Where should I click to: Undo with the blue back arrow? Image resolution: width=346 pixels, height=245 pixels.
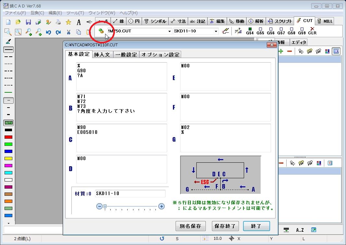point(48,32)
